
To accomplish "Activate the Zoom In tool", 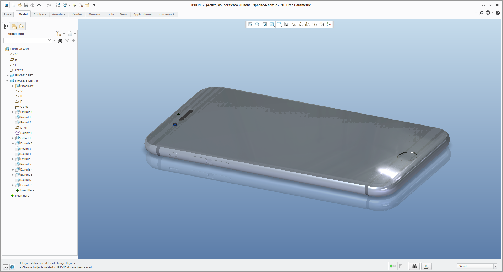I will [257, 24].
